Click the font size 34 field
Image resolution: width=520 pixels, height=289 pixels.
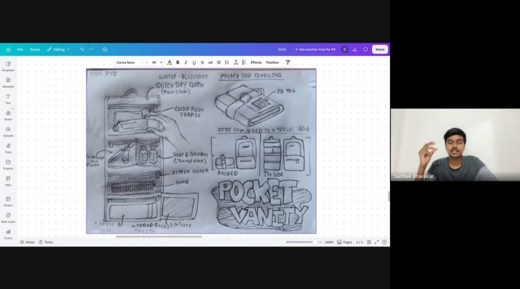coord(154,63)
